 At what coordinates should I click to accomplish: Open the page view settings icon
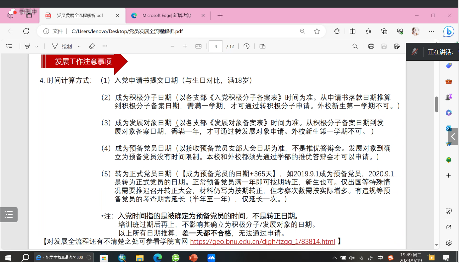point(262,46)
